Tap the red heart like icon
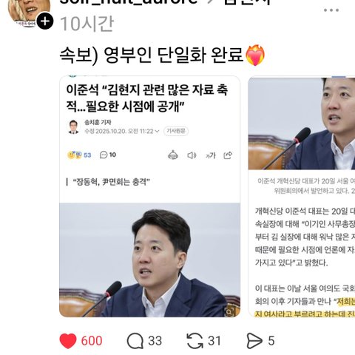 (68, 341)
